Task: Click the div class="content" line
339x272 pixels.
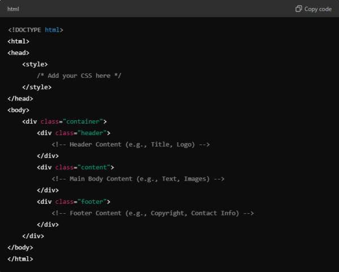Action: (76, 167)
